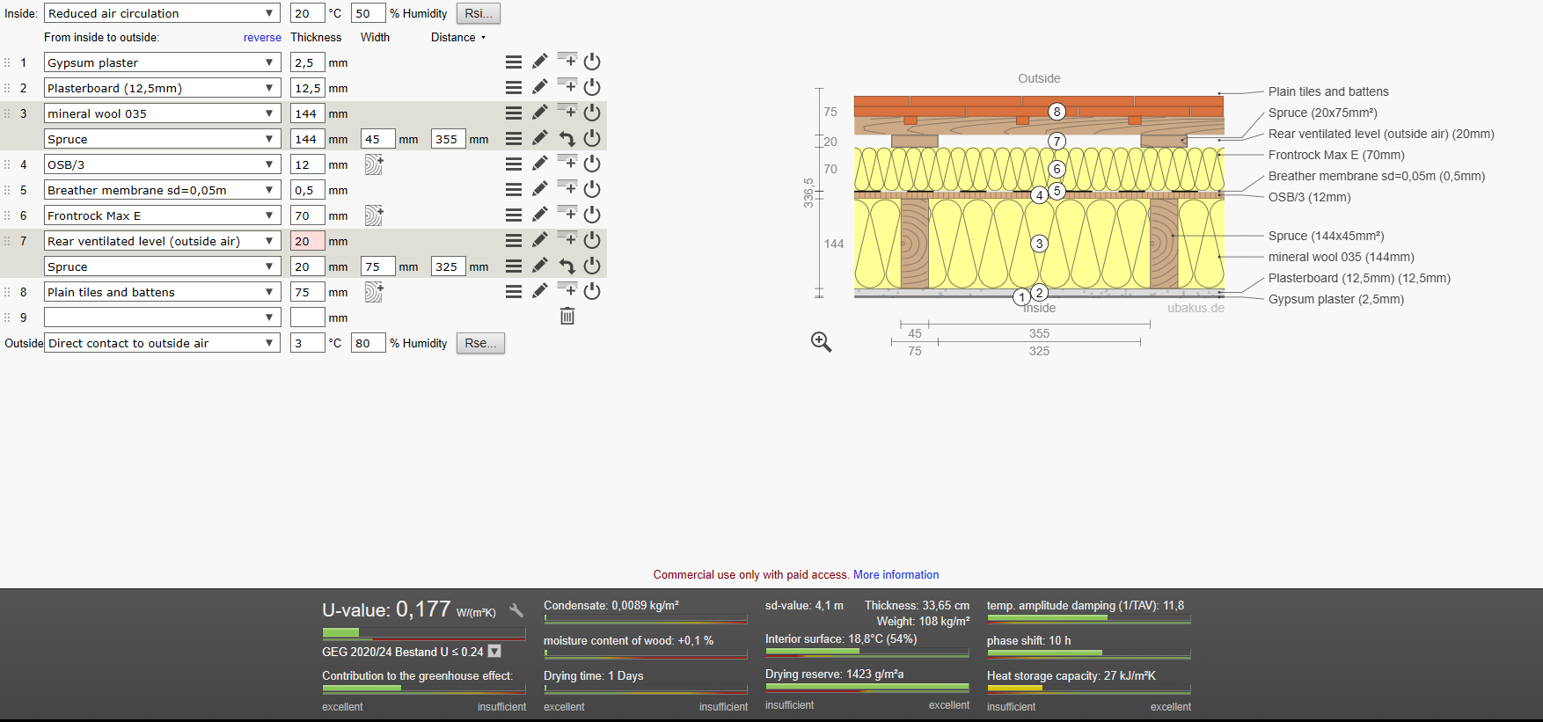Toggle power icon for Gypsum plaster layer

[592, 62]
